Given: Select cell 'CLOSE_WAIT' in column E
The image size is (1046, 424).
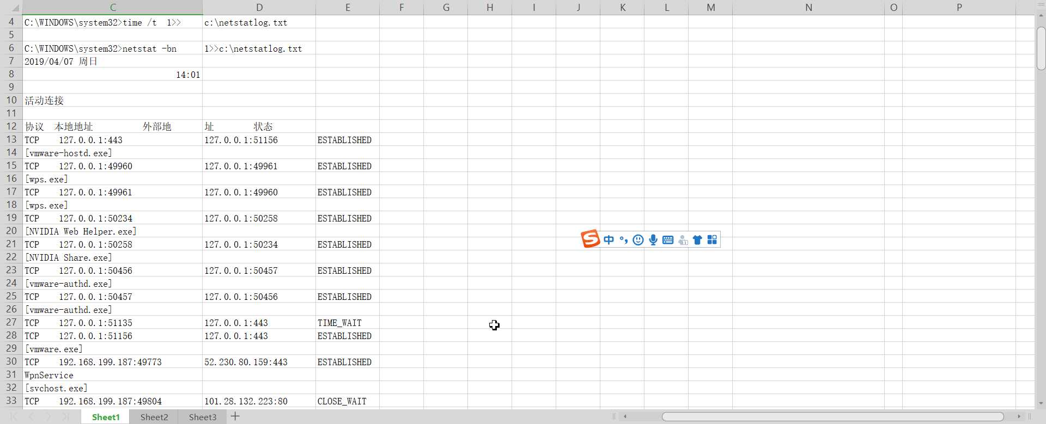Looking at the screenshot, I should click(348, 401).
